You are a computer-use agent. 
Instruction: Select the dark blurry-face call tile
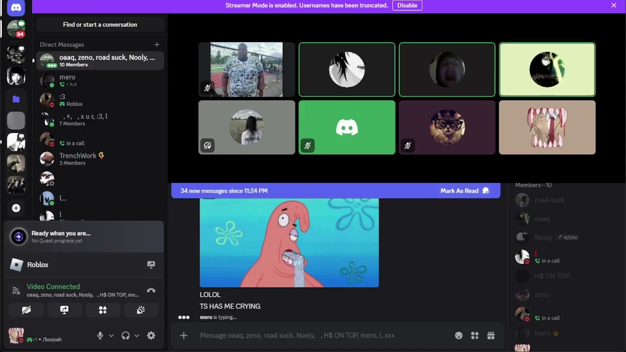(447, 69)
